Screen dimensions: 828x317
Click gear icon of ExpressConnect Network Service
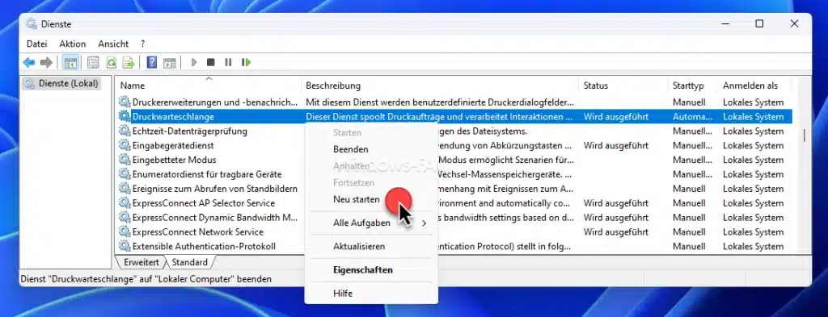tap(125, 231)
